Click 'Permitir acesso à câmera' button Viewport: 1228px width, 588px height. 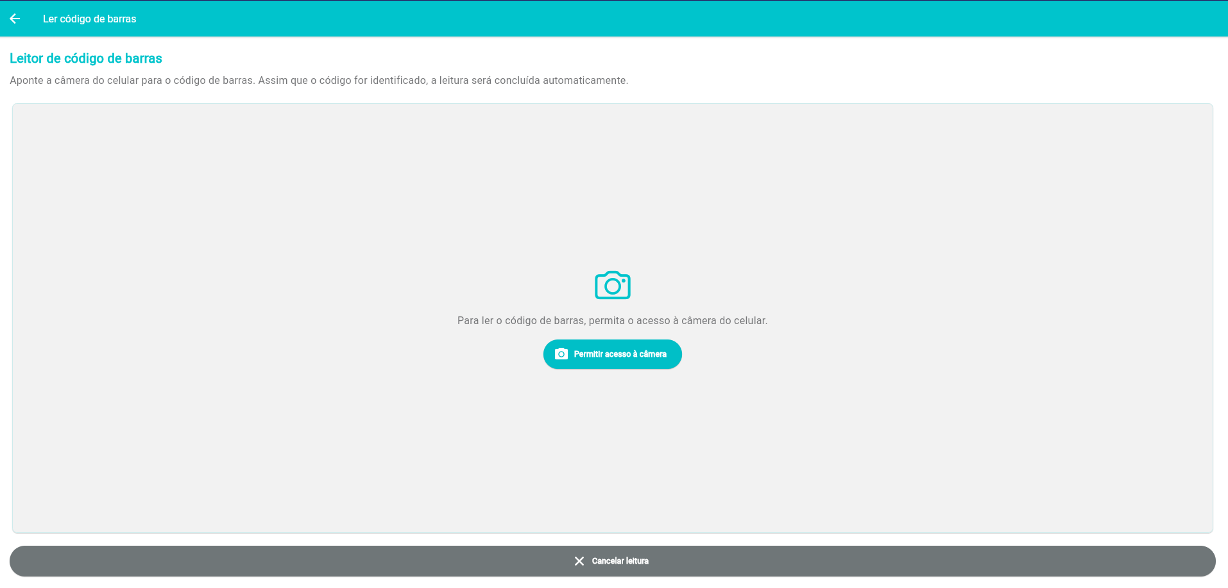(613, 354)
